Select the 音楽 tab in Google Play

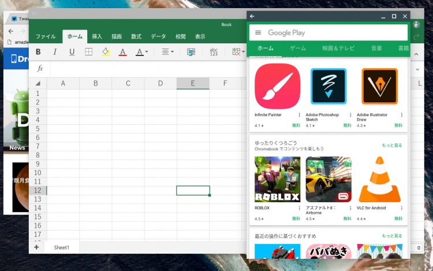[x=376, y=49]
